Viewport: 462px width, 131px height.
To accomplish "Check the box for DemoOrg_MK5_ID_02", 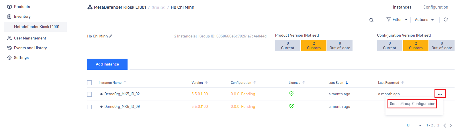I will point(89,94).
